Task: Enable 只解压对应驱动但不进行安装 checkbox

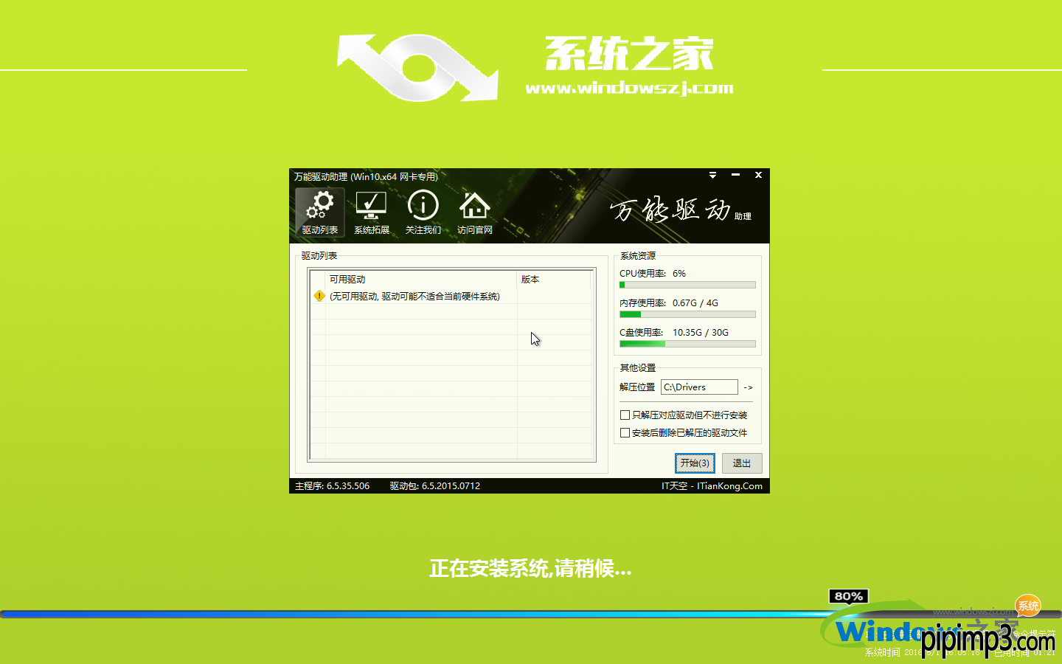Action: pos(625,415)
